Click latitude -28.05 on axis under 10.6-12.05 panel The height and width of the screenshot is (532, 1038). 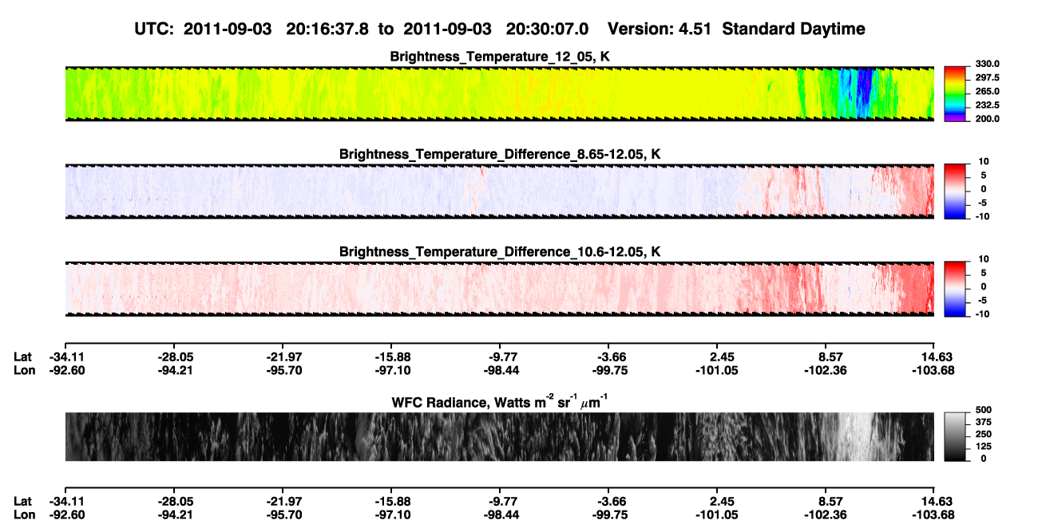click(174, 357)
